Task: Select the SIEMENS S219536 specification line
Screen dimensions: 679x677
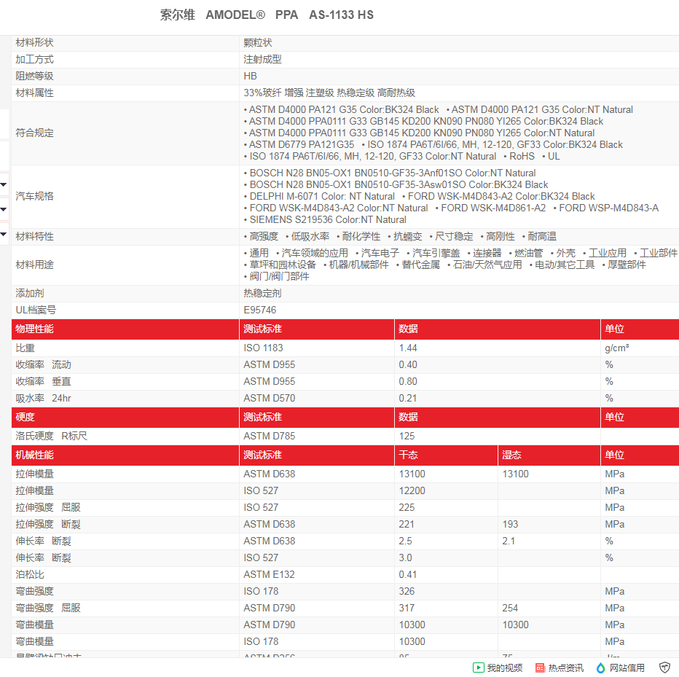Action: (x=328, y=219)
